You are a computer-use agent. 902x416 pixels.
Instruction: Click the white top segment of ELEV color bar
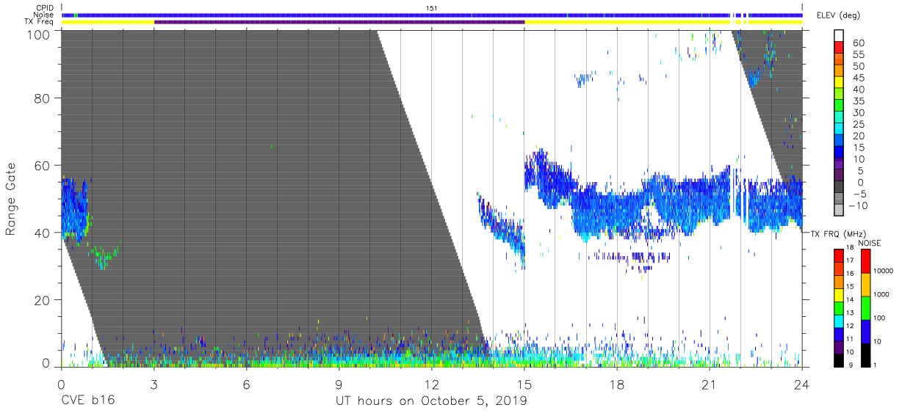pyautogui.click(x=840, y=37)
